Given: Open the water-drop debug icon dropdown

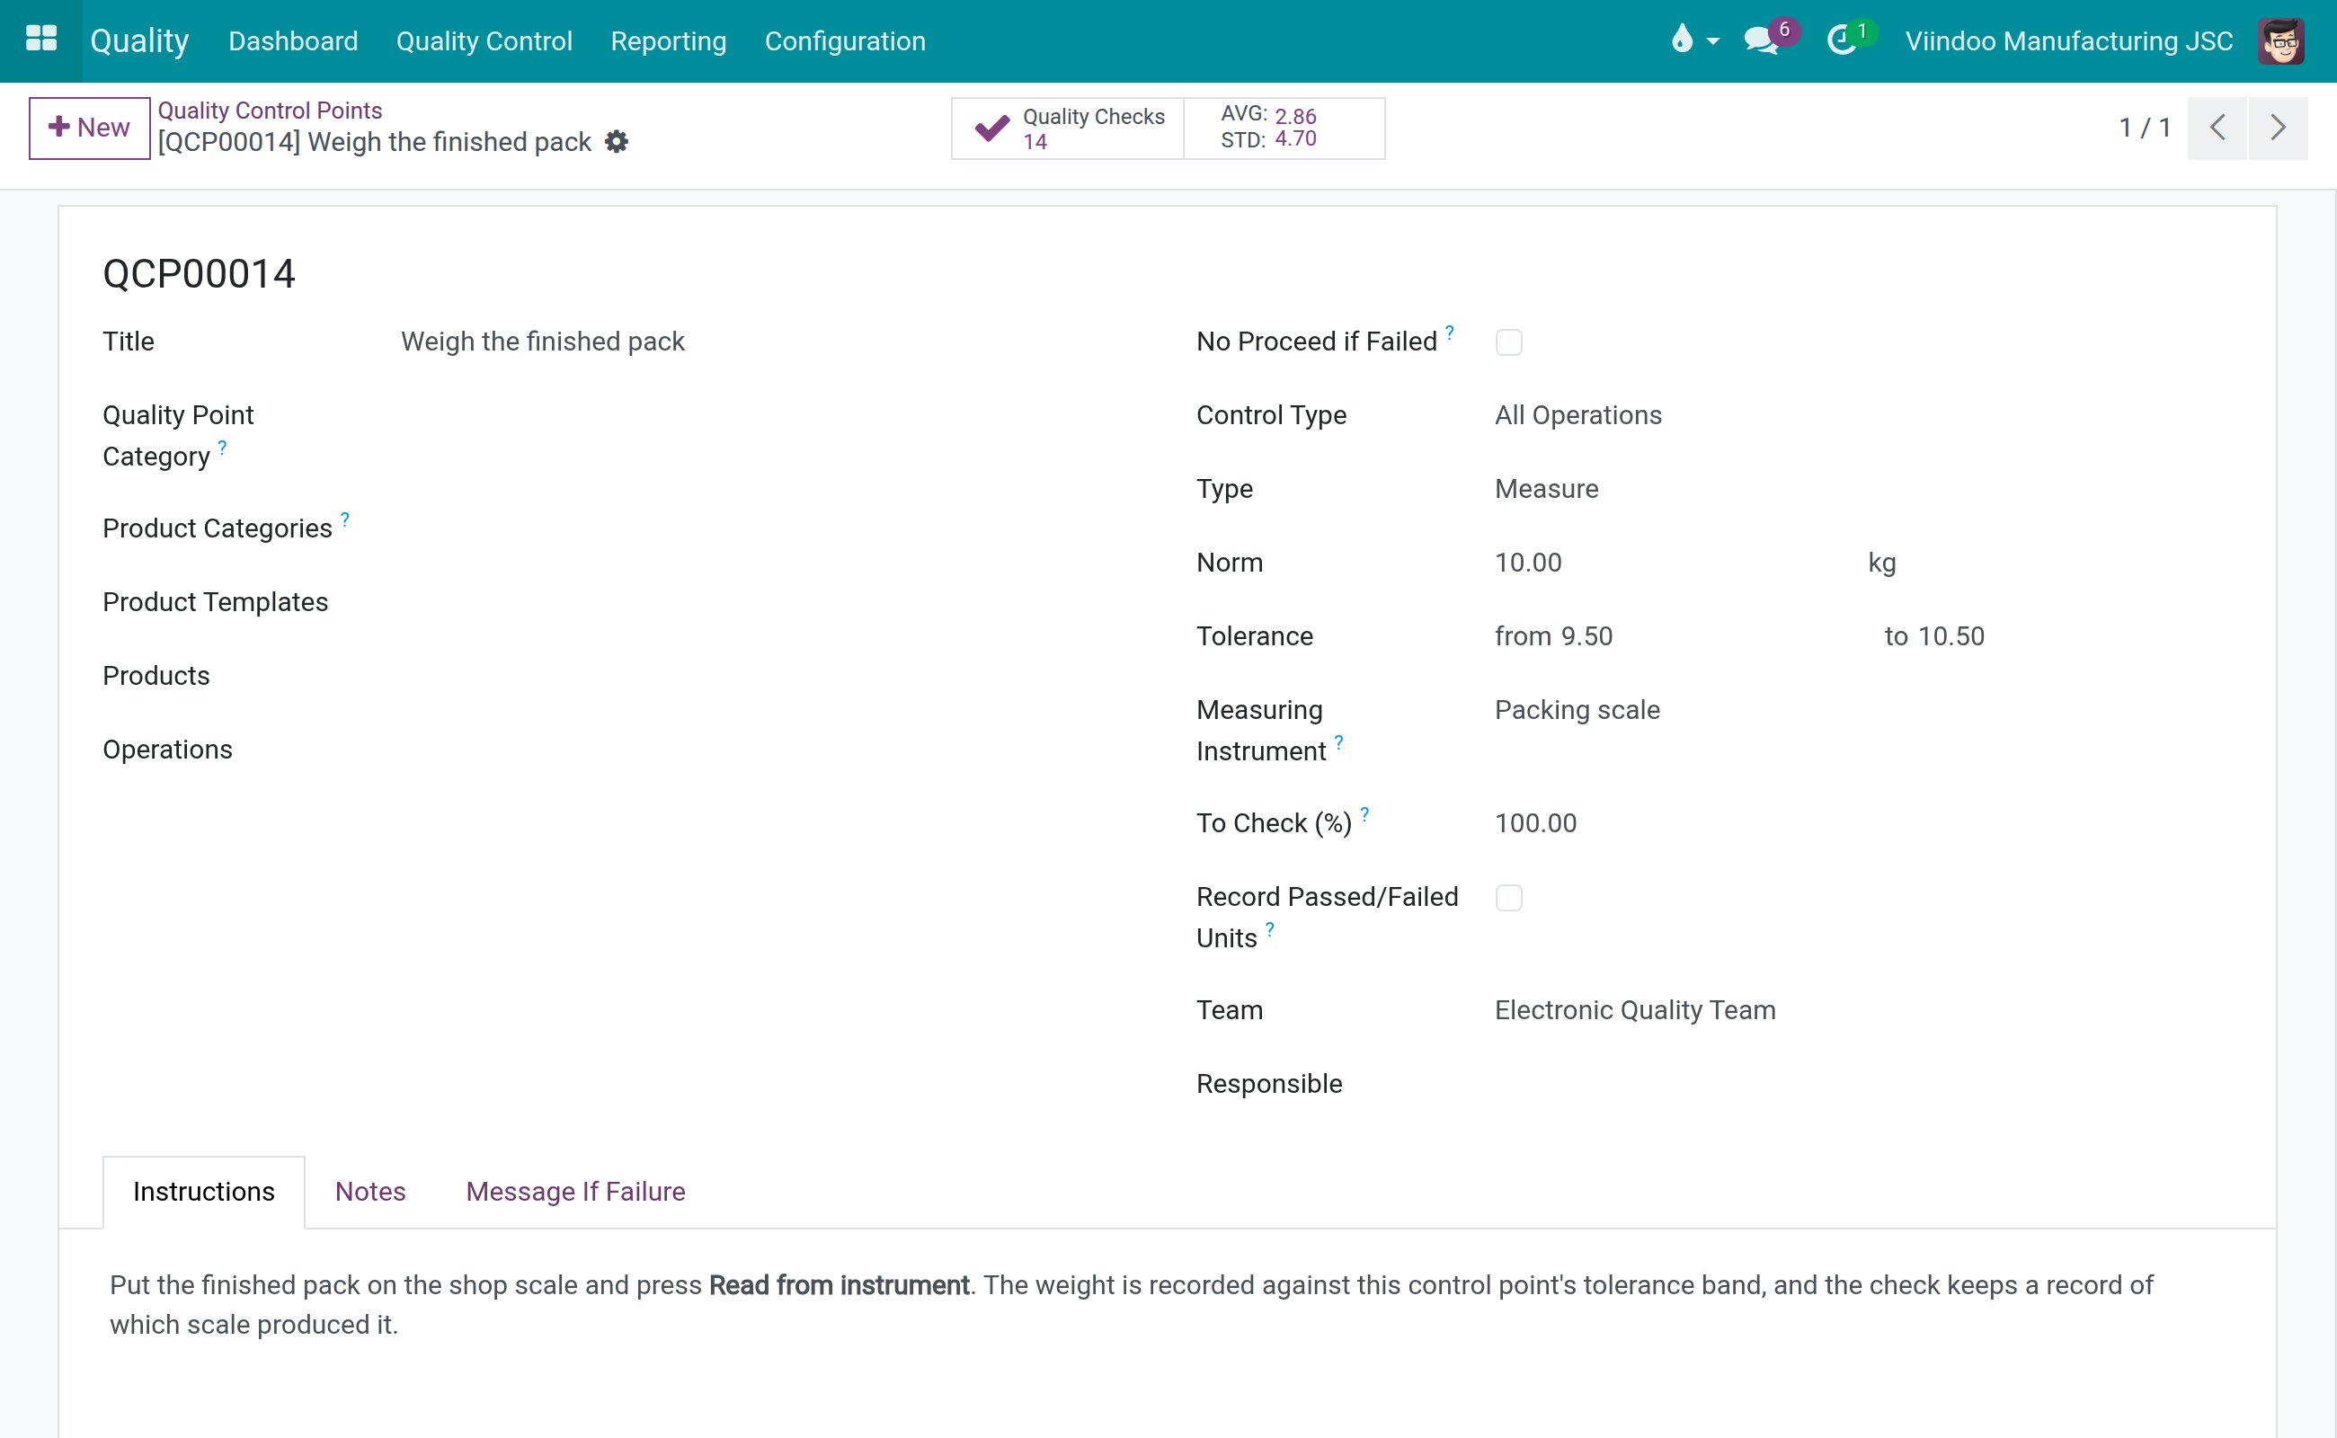Looking at the screenshot, I should pyautogui.click(x=1695, y=40).
